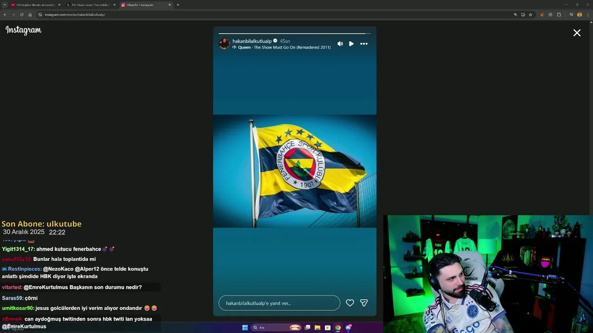The width and height of the screenshot is (593, 333).
Task: Open the browser home page
Action: point(30,14)
